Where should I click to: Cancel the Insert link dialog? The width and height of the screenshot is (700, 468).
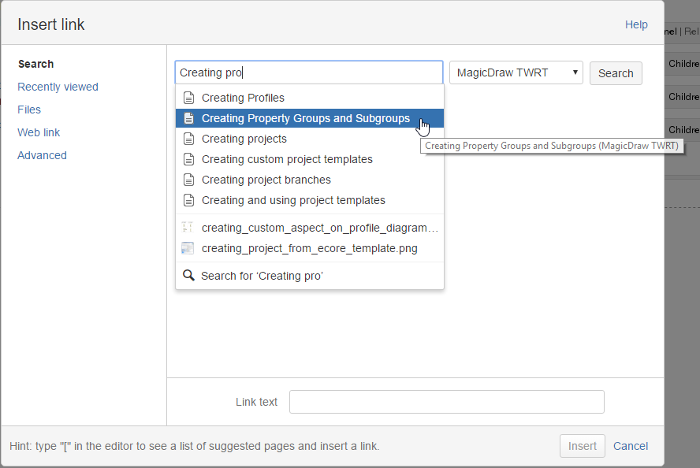[x=631, y=446]
